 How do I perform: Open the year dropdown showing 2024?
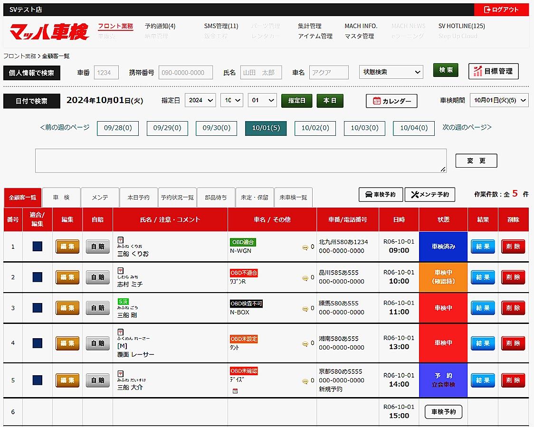(x=200, y=100)
